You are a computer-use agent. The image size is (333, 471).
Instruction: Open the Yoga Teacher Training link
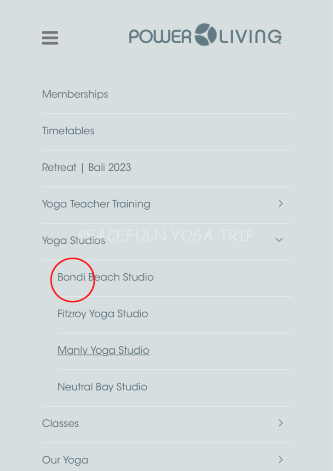coord(96,204)
